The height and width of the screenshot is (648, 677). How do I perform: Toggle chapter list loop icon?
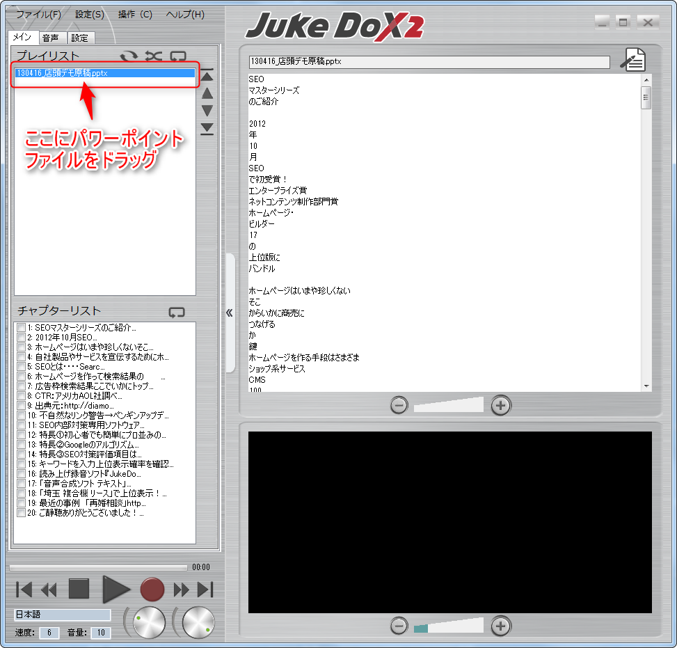tap(177, 312)
